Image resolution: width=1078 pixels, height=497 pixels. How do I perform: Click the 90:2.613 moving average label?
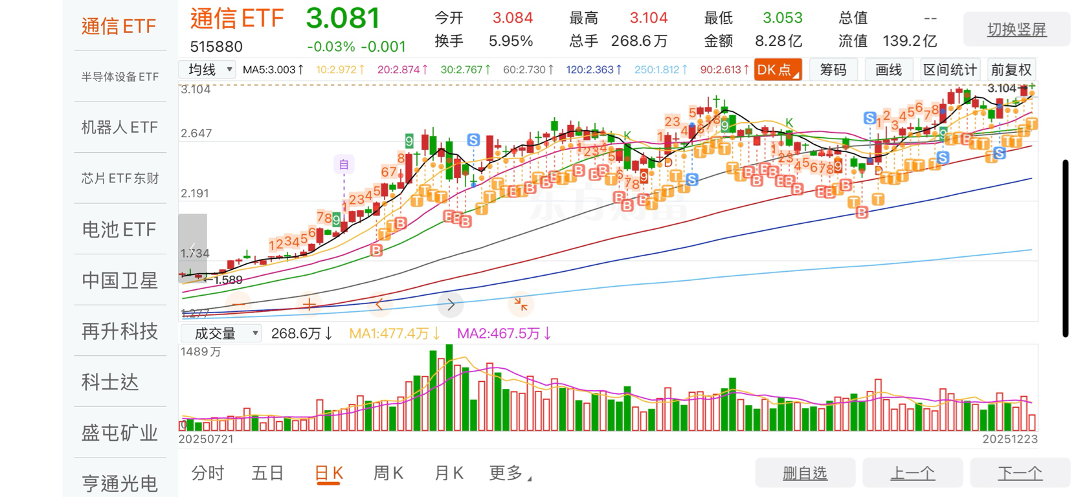pyautogui.click(x=724, y=70)
